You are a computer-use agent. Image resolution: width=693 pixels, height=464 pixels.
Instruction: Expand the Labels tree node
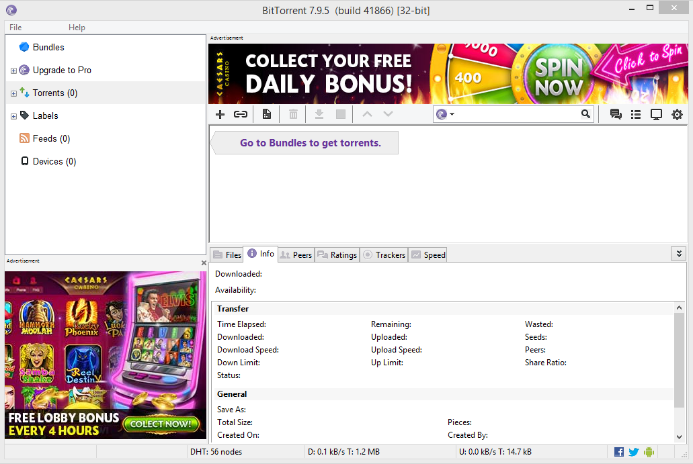13,117
